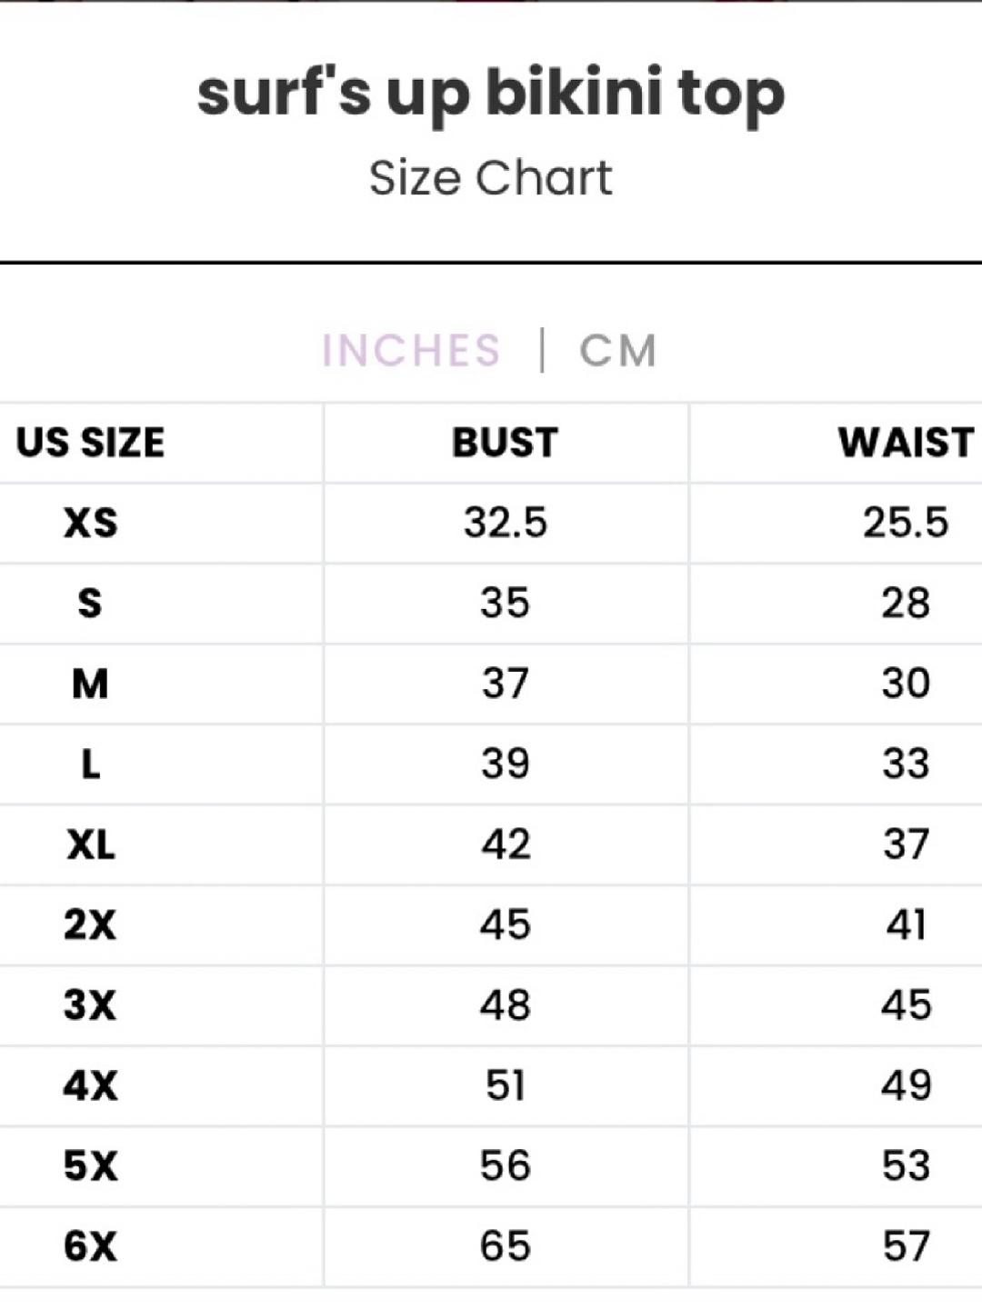Click the US SIZE column header
The height and width of the screenshot is (1309, 982).
click(90, 443)
